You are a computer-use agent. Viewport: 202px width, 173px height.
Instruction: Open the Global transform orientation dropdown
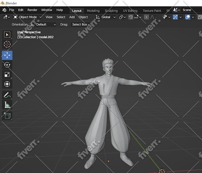click(x=105, y=17)
